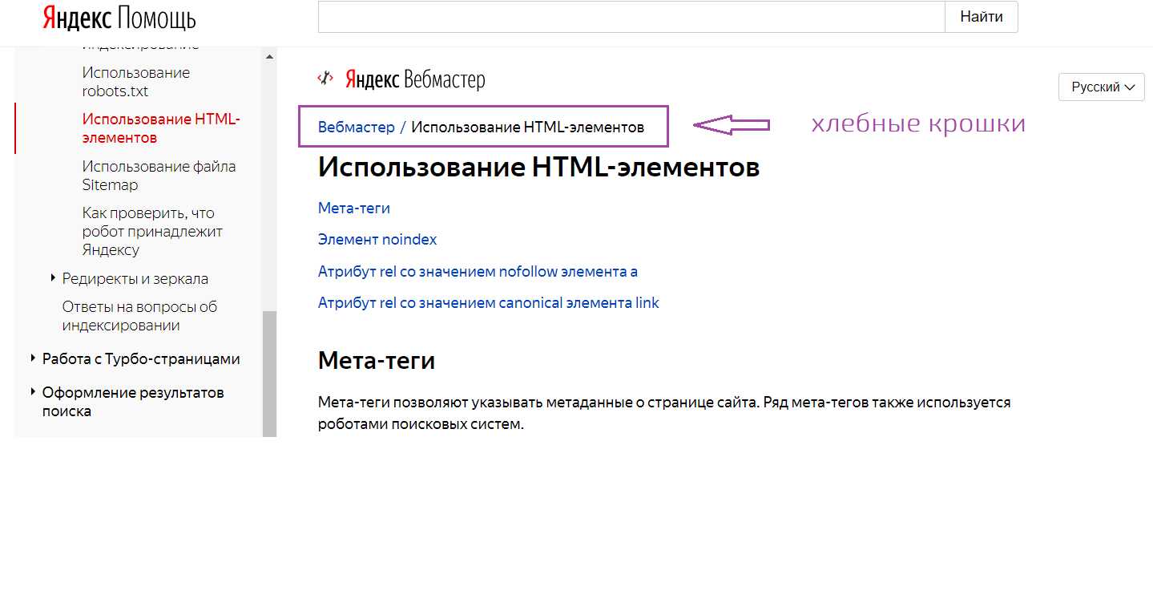This screenshot has width=1153, height=595.
Task: Select Использование HTML-элементов in sidebar
Action: [161, 128]
